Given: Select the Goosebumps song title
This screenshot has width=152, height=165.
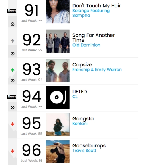Looking at the screenshot, I should (89, 146).
